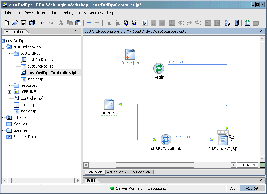Viewport: 267px width, 194px height.
Task: Click the Step Over debug icon
Action: pos(189,23)
